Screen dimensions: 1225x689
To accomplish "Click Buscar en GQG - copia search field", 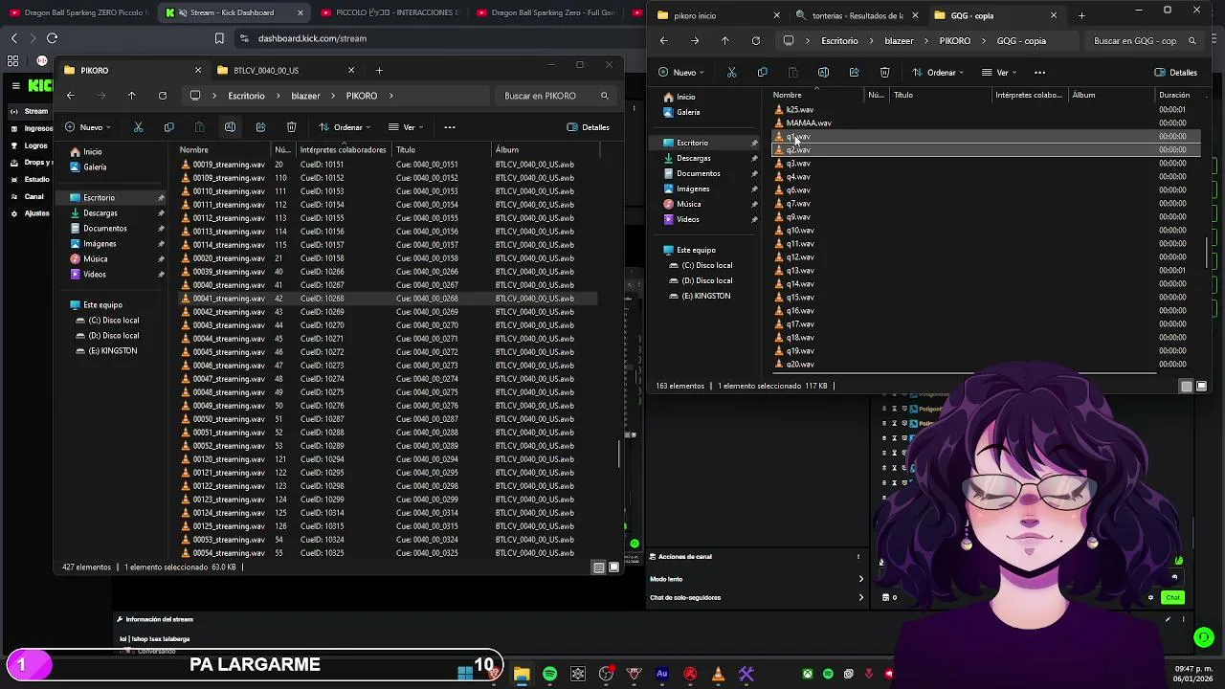I will [1144, 41].
